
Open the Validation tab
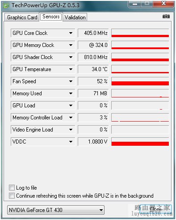[x=75, y=17]
